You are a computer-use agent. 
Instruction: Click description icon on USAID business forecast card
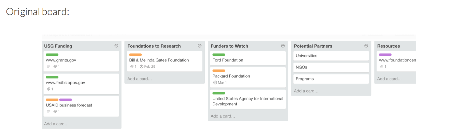tap(48, 111)
